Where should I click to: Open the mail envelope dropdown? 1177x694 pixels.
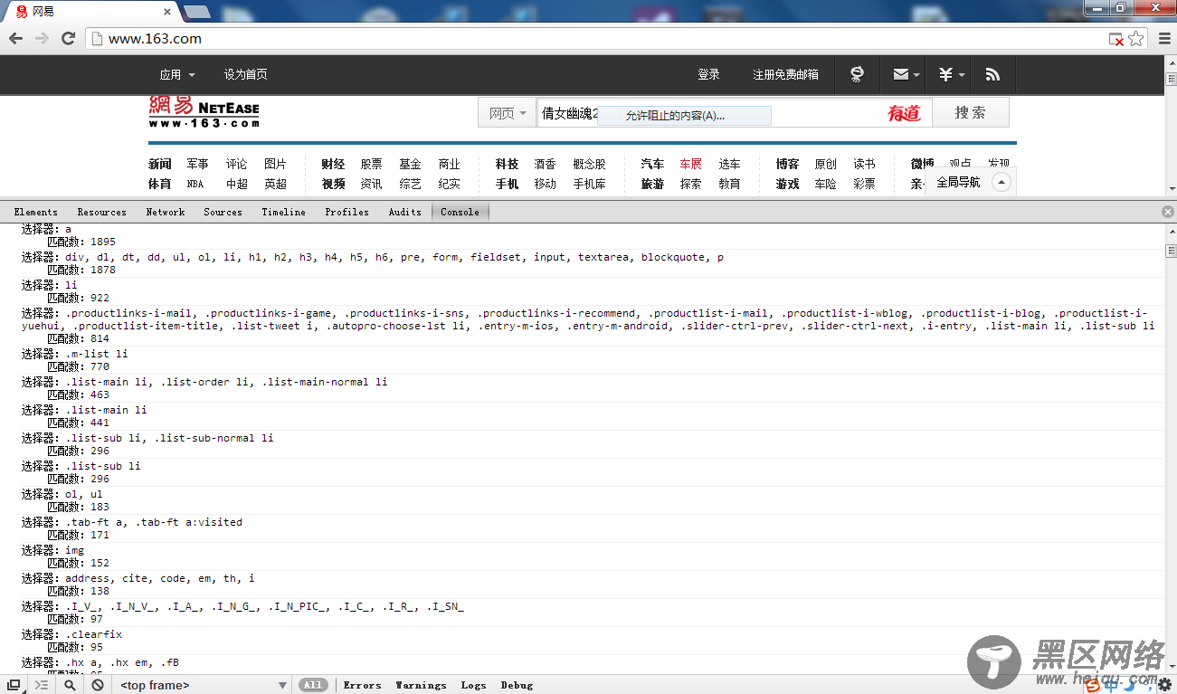pyautogui.click(x=906, y=75)
